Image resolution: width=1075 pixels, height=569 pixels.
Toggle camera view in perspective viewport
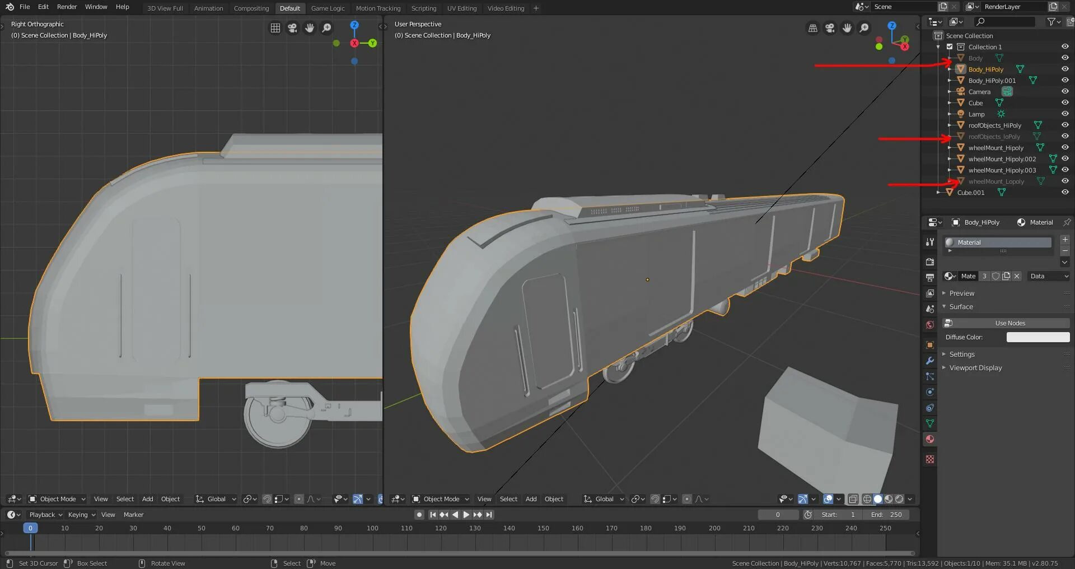[x=830, y=28]
